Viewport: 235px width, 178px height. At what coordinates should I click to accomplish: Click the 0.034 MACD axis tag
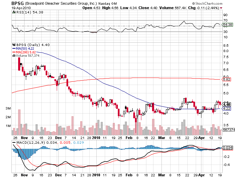tap(228, 148)
